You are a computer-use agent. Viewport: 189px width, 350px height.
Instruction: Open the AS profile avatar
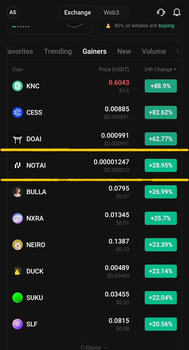(x=13, y=13)
